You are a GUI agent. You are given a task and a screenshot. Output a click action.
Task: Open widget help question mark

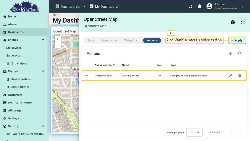pos(233,22)
